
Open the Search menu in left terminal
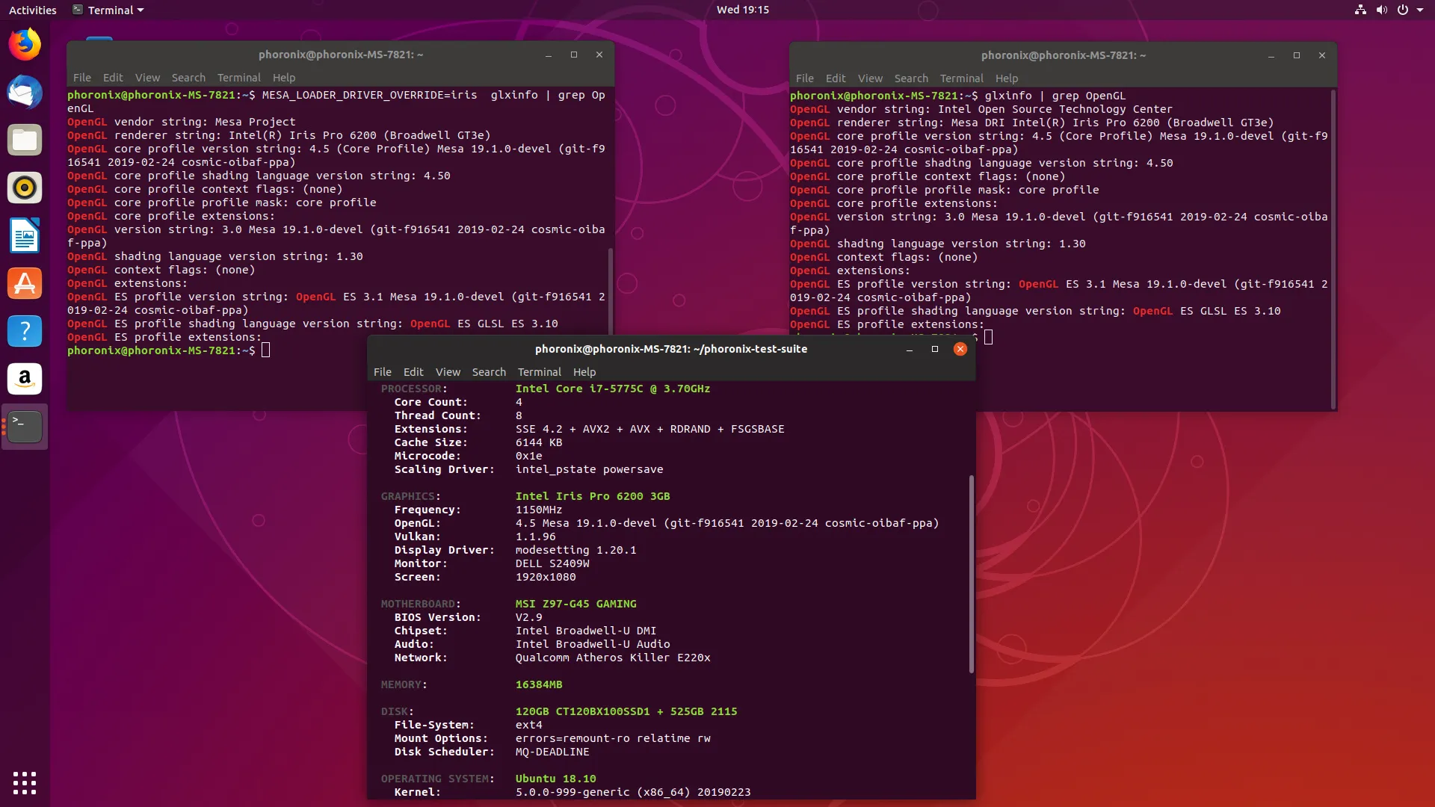tap(188, 78)
